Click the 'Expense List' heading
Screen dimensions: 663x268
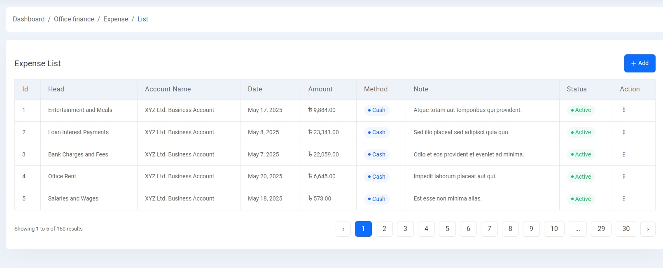pyautogui.click(x=37, y=63)
